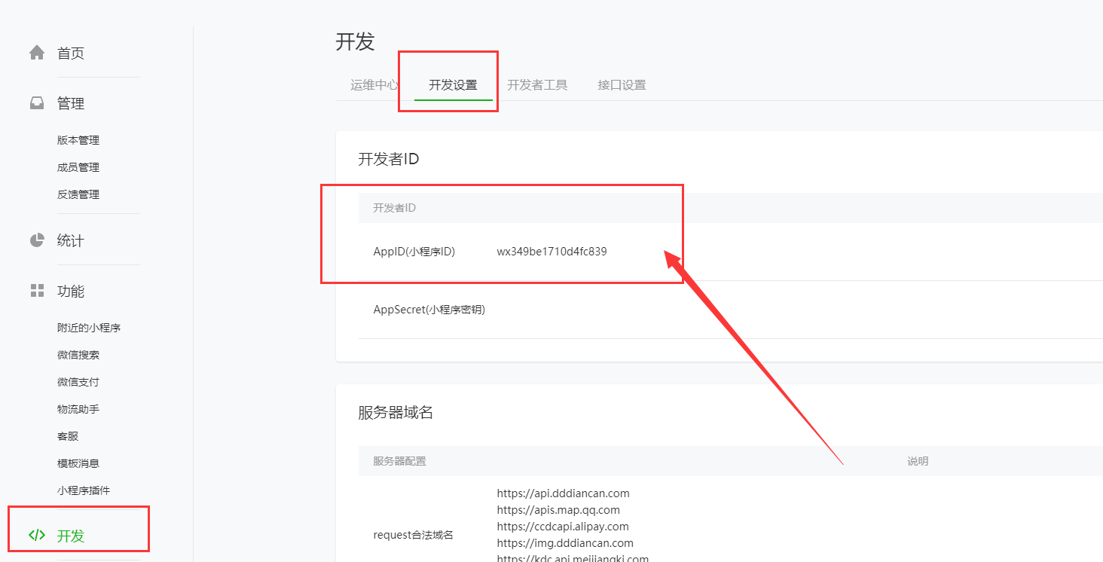Select 开发 in the sidebar
Viewport: 1103px width, 562px height.
coord(71,536)
